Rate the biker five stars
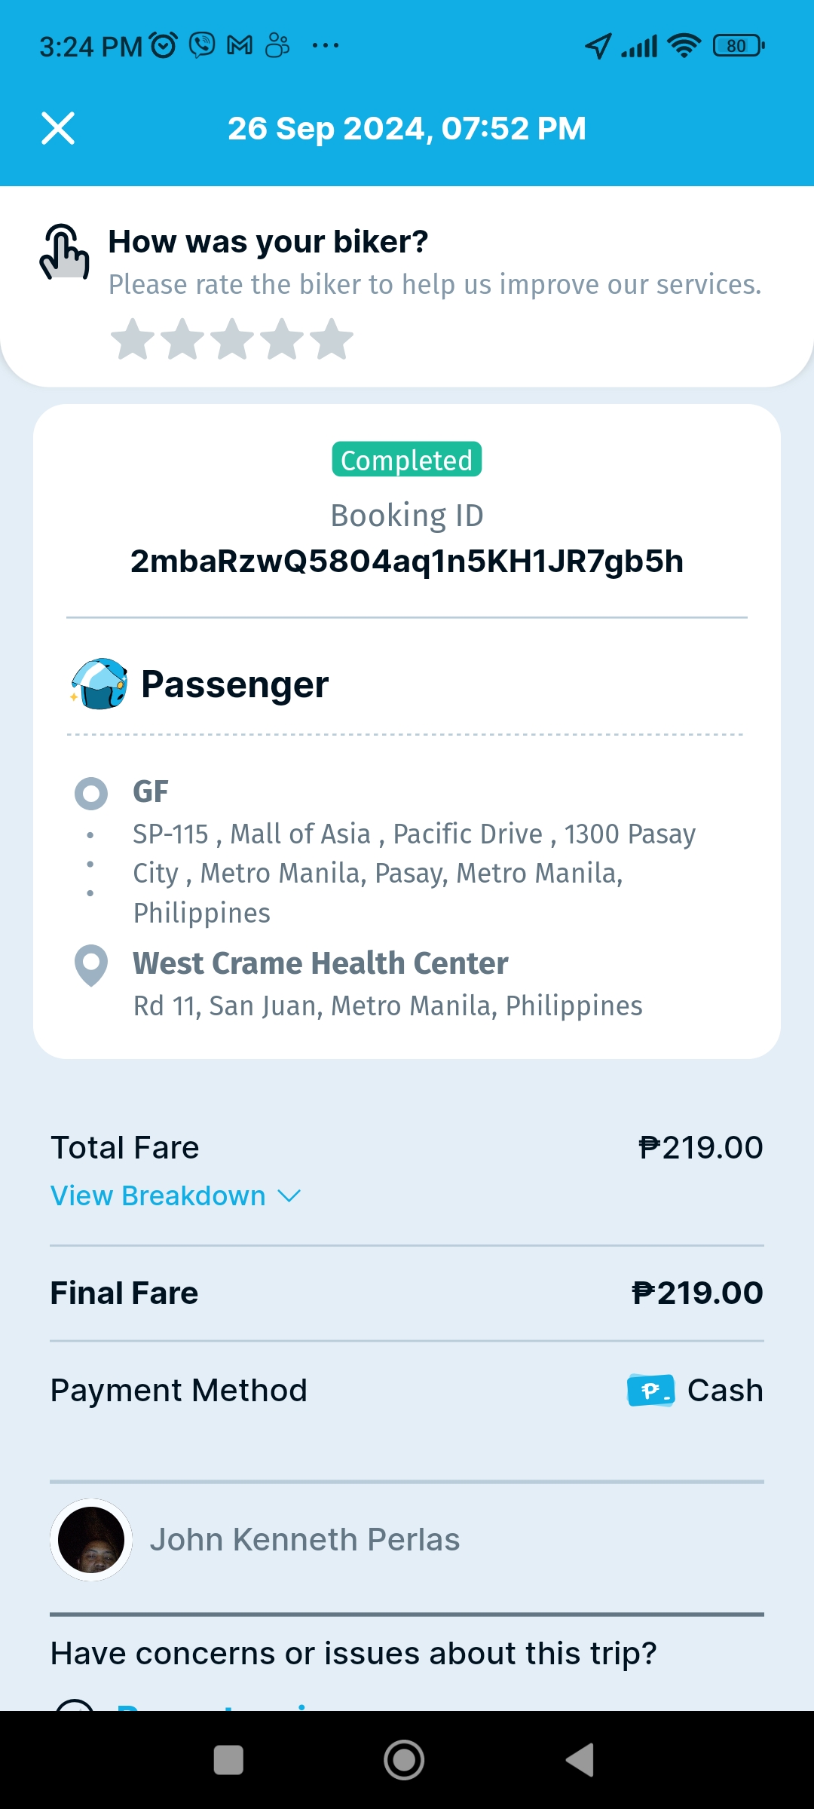Image resolution: width=814 pixels, height=1809 pixels. 332,339
